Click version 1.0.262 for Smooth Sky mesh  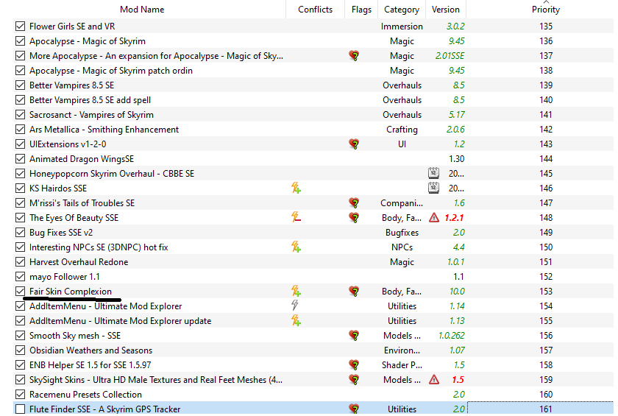[451, 336]
